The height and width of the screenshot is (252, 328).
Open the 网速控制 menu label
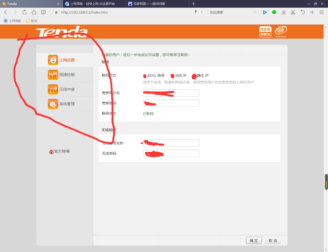point(67,75)
